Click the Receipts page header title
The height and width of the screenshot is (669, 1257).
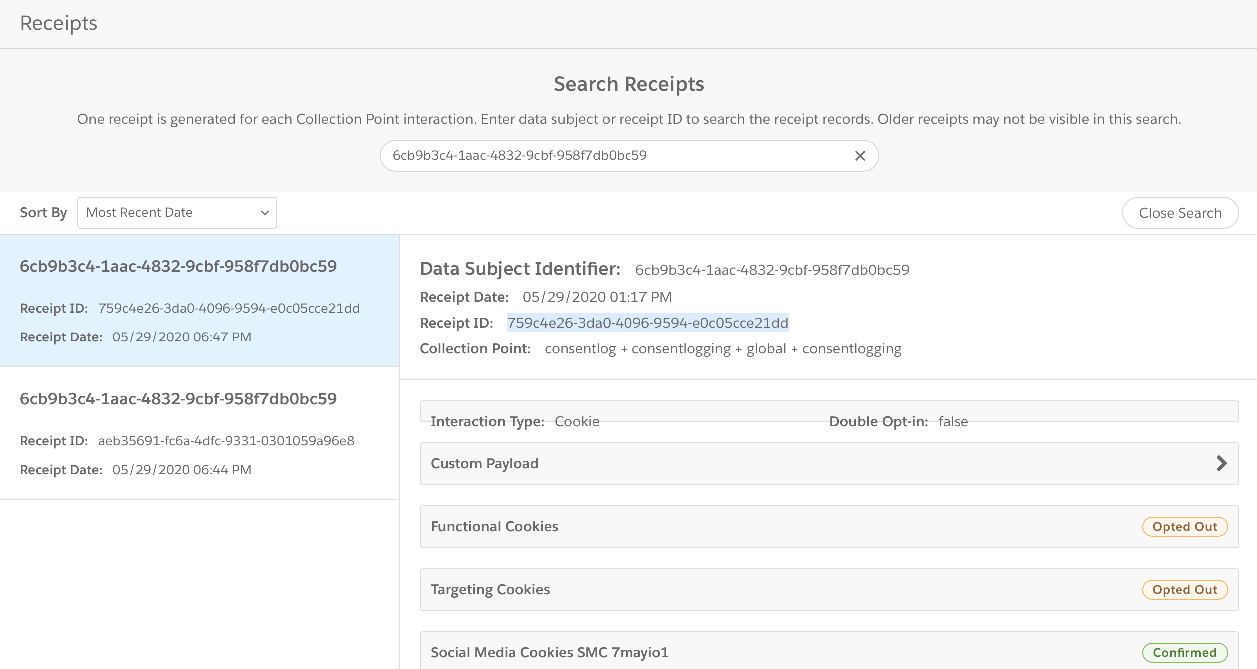pos(59,23)
